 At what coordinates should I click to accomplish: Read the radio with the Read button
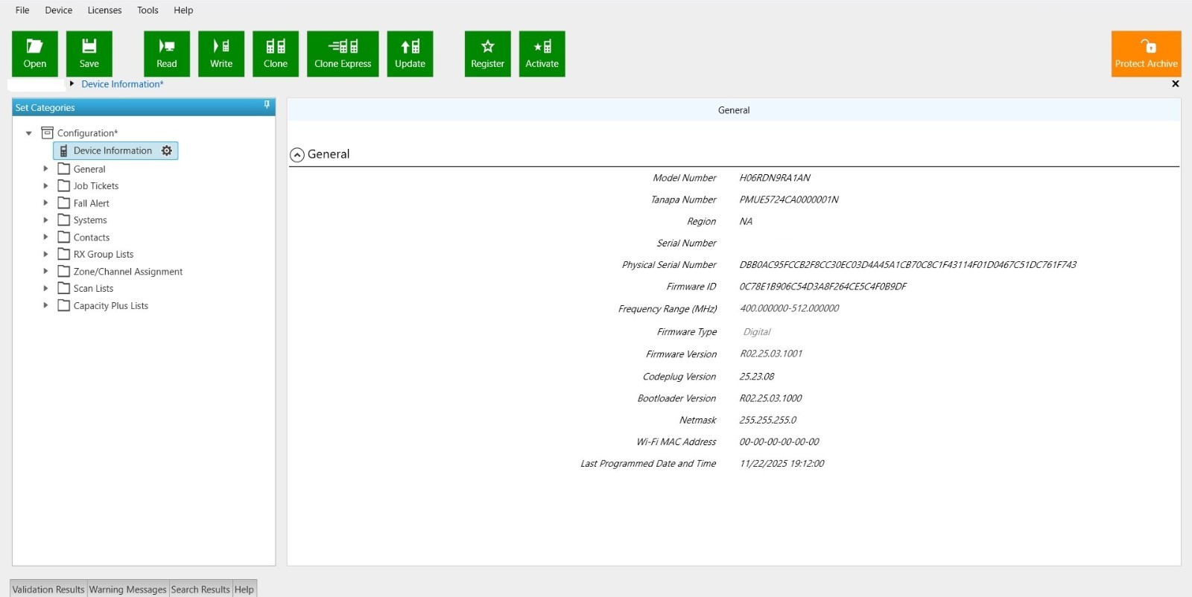[x=166, y=54]
